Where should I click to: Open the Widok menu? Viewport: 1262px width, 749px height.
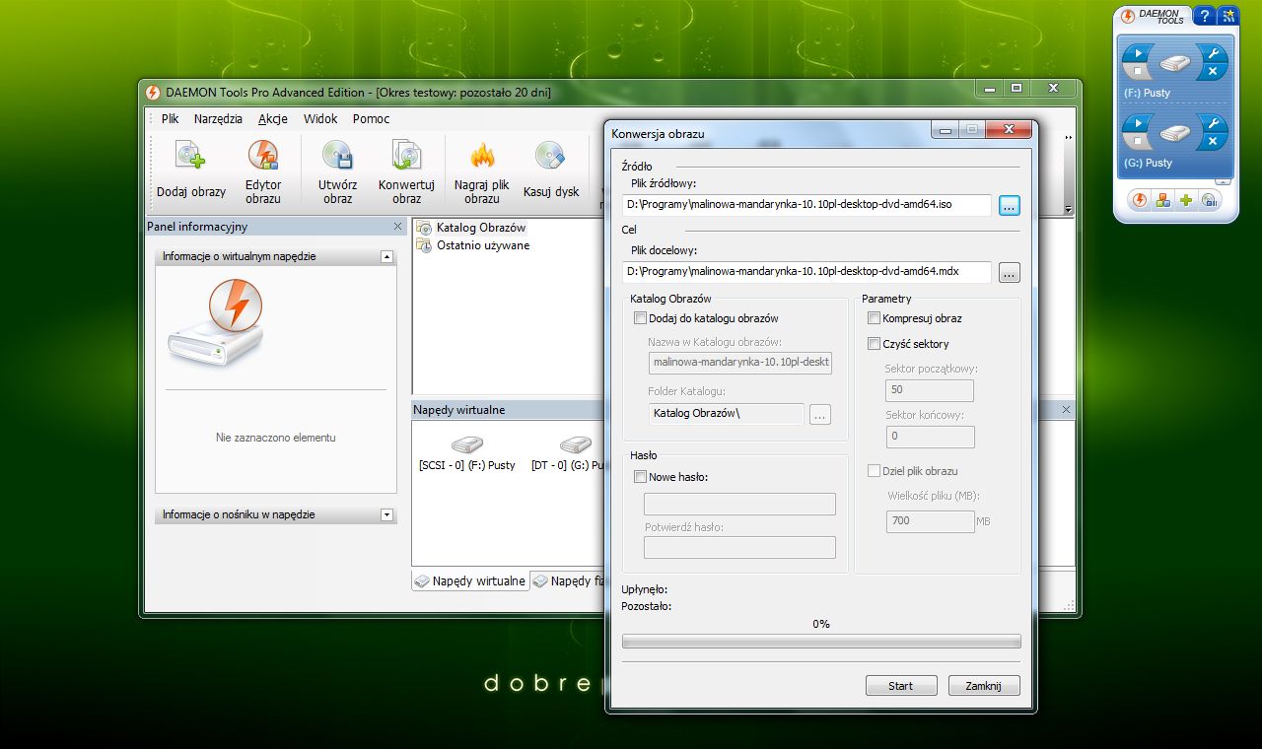(320, 118)
